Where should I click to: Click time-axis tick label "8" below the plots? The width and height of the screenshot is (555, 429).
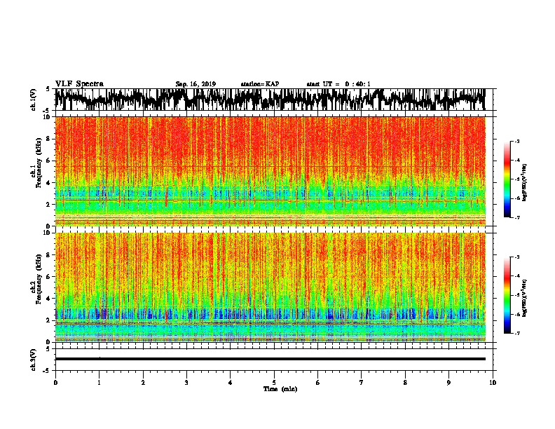[405, 383]
